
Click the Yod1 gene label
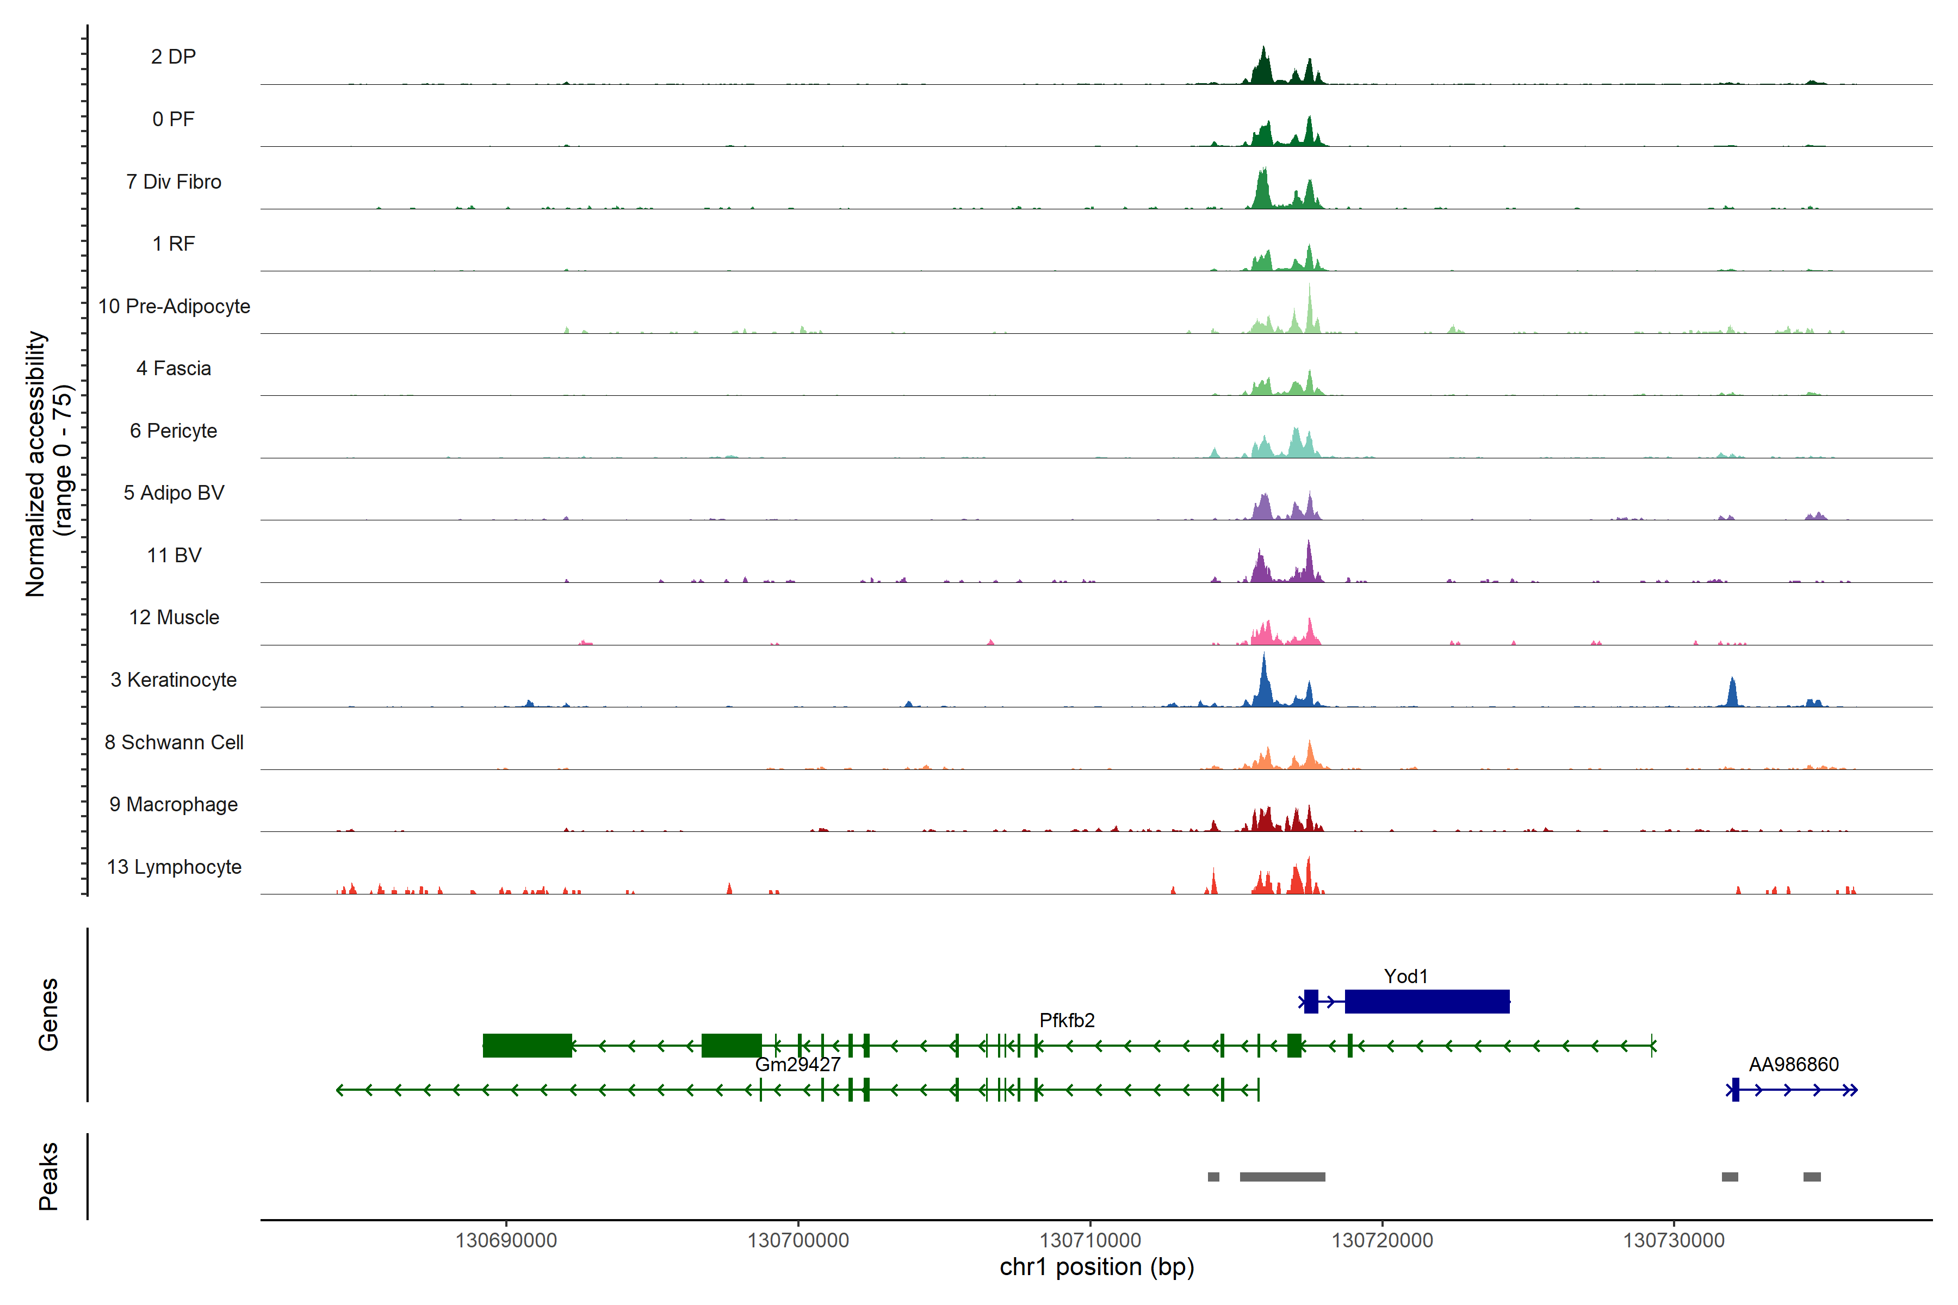tap(1405, 976)
